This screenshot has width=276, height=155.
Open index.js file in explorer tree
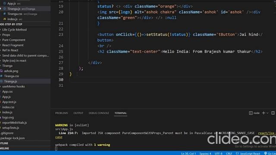click(x=7, y=112)
